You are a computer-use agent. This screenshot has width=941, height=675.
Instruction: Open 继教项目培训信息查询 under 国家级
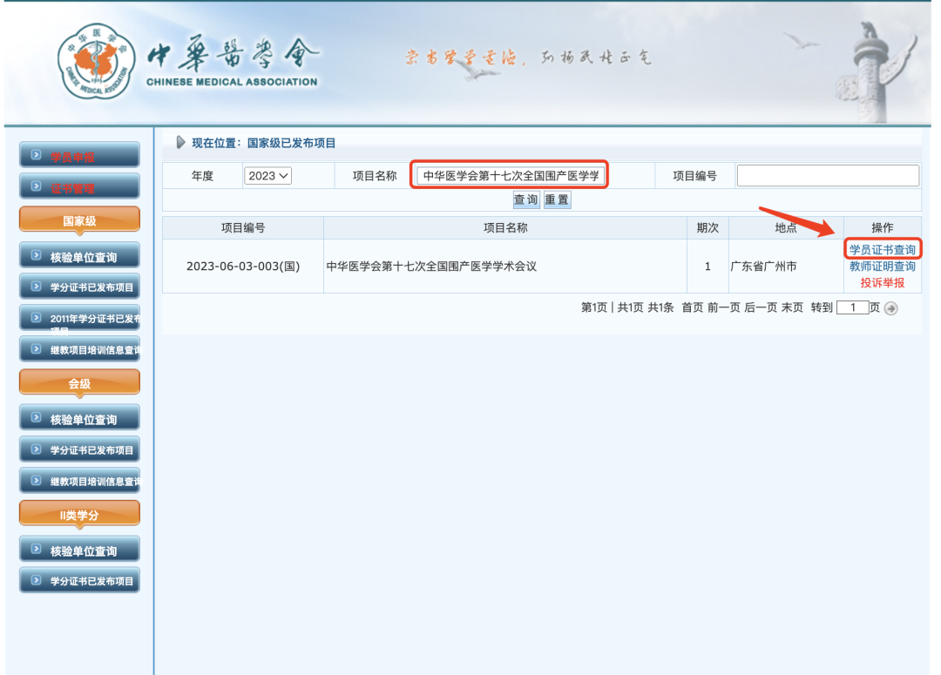click(x=80, y=349)
